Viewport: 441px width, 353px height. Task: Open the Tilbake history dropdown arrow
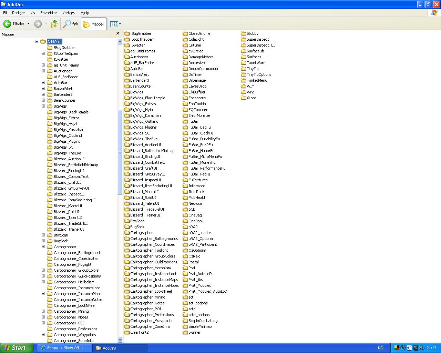[x=28, y=24]
